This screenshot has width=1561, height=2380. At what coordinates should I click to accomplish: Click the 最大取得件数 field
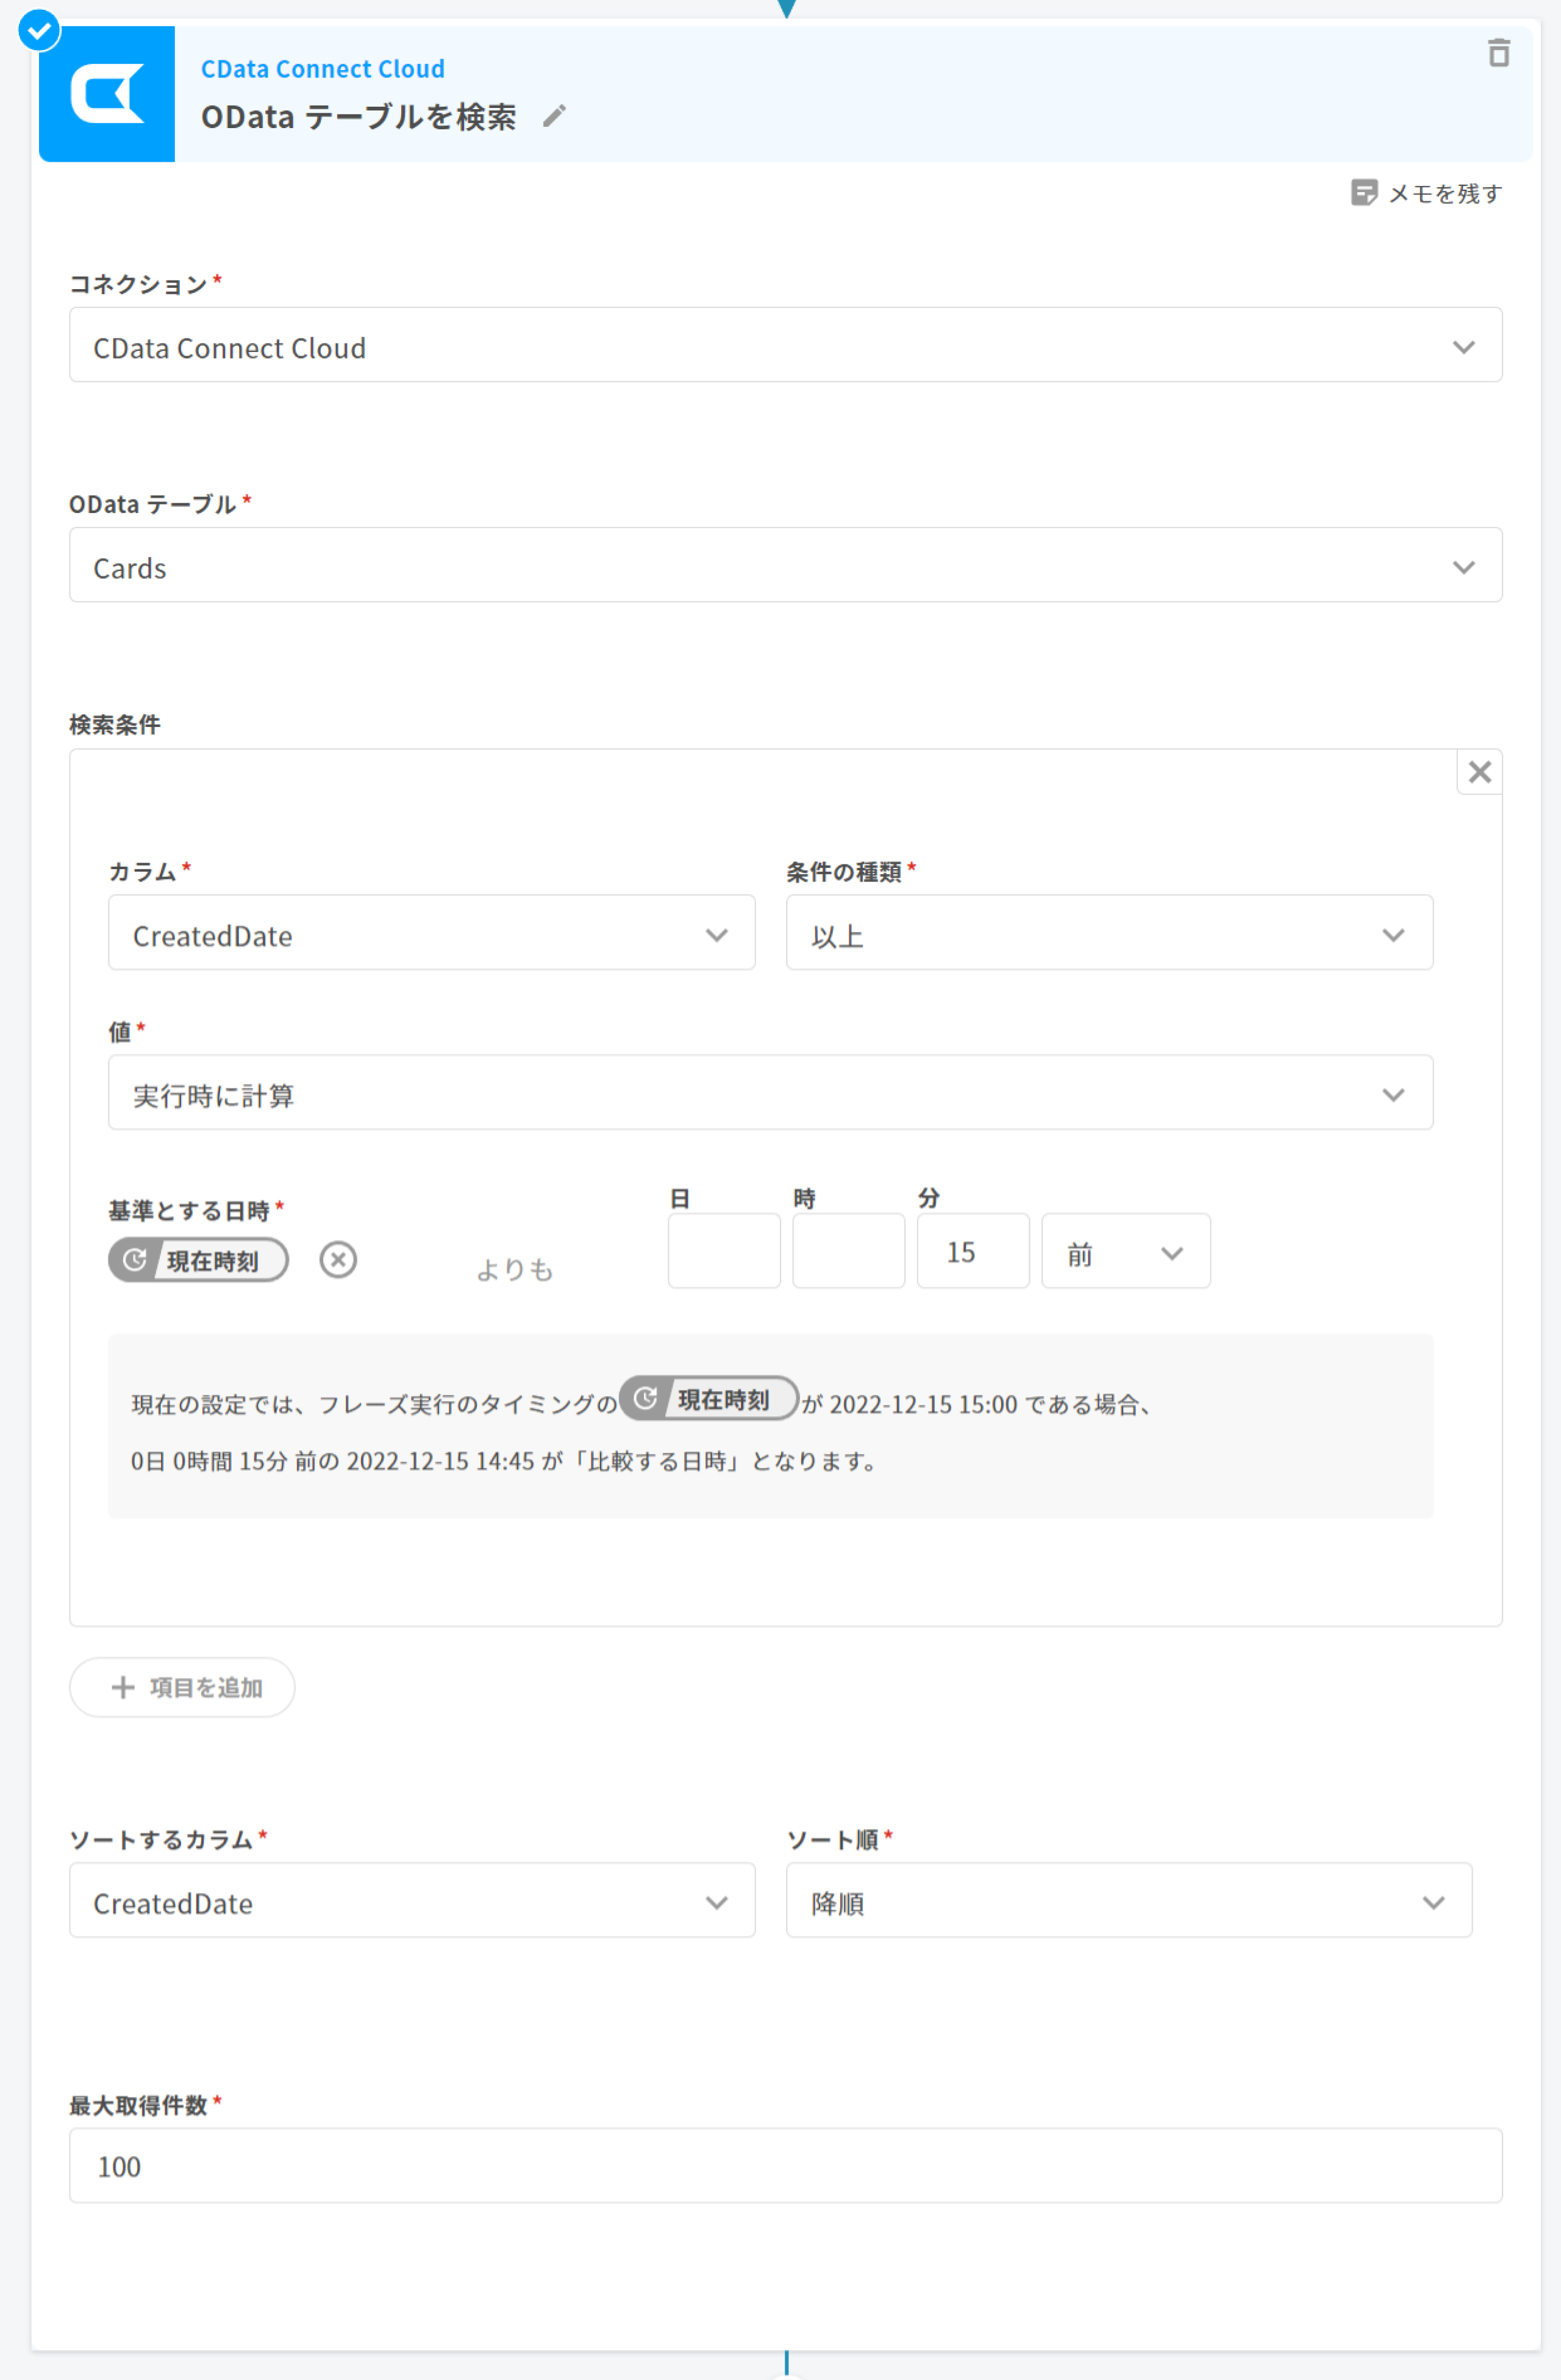click(x=785, y=2165)
